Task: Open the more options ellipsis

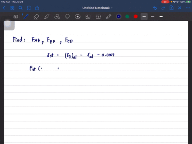Action: tap(188, 8)
